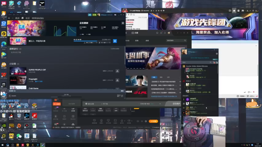Open download settings gear in Steam downloads

pos(123,23)
